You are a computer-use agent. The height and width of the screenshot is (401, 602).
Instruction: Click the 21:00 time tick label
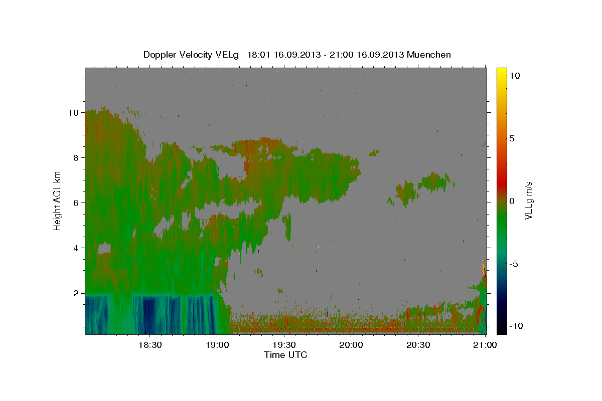tap(486, 345)
